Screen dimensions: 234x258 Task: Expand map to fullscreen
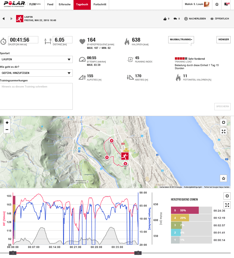click(x=224, y=131)
